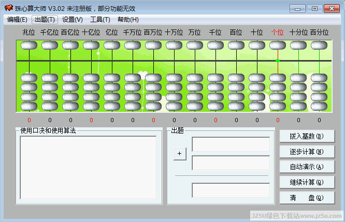Close the 珠心算大师 window
Screen dimensions: 345x222
point(332,9)
